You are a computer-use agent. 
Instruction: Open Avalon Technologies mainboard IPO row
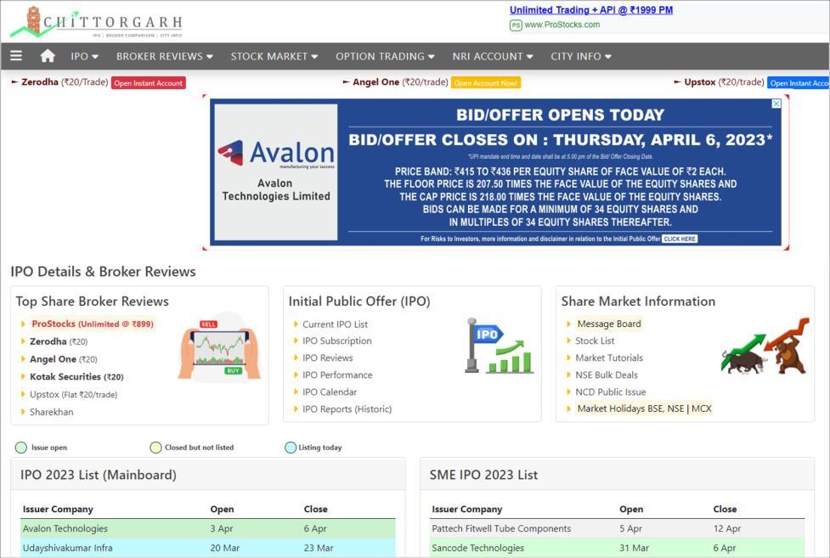coord(208,528)
